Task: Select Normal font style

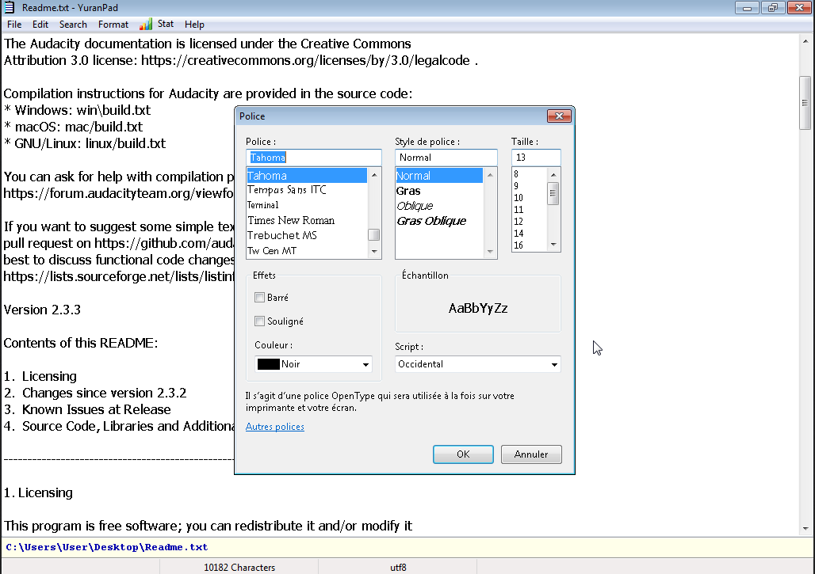Action: point(439,176)
